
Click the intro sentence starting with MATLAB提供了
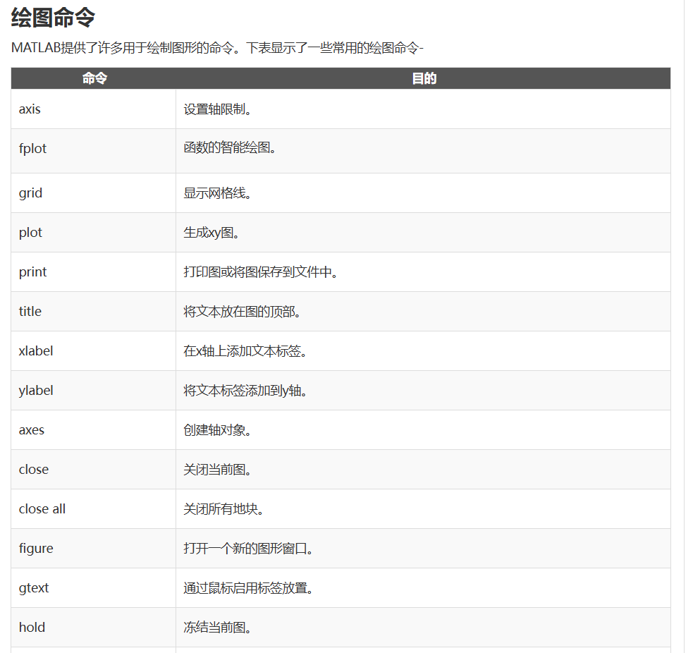pos(217,48)
